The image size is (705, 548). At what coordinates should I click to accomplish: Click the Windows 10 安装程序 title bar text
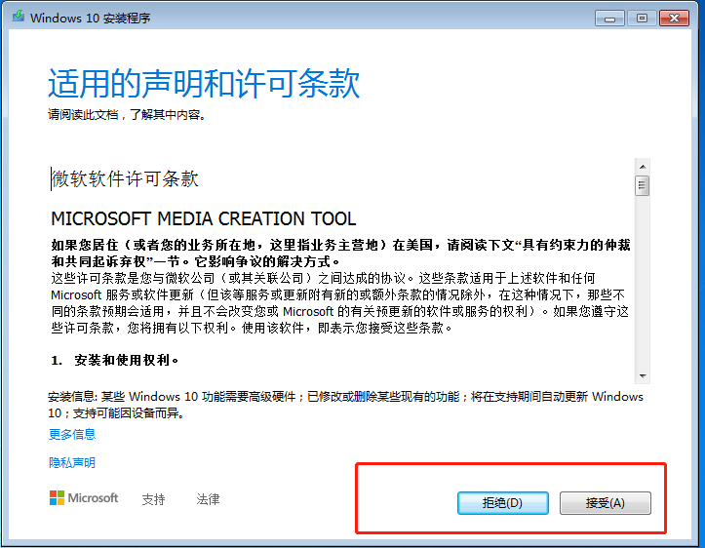click(x=90, y=18)
